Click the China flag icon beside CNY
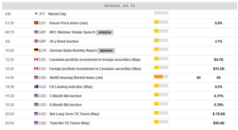The height and width of the screenshot is (130, 238). coord(36,23)
